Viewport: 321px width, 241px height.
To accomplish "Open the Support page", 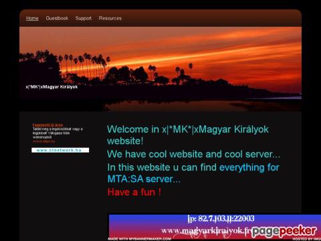I will pyautogui.click(x=84, y=18).
